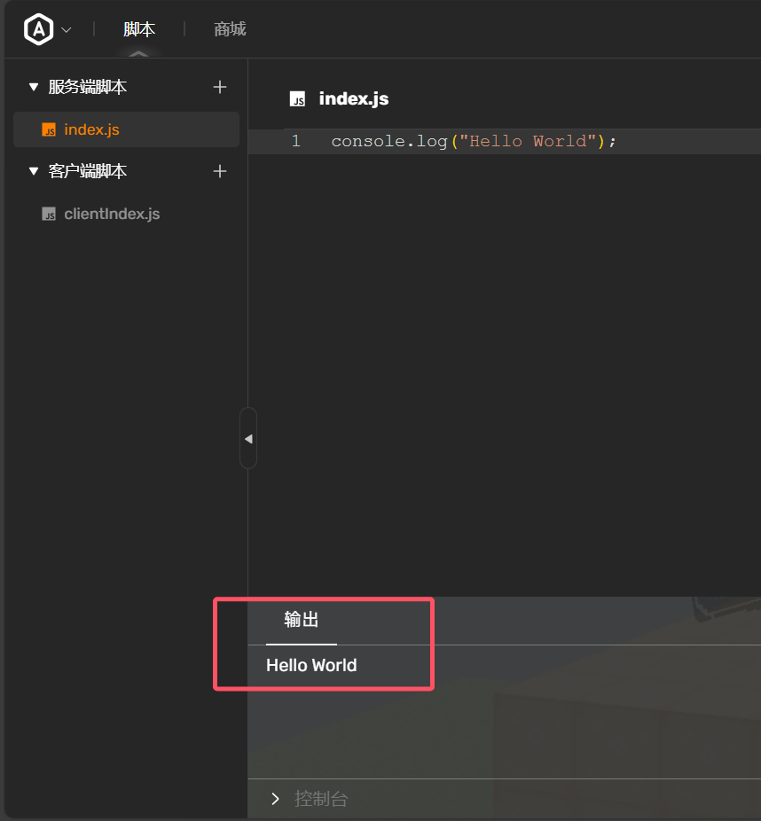The image size is (761, 821).
Task: Place cursor in the console.log code line
Action: pyautogui.click(x=473, y=141)
